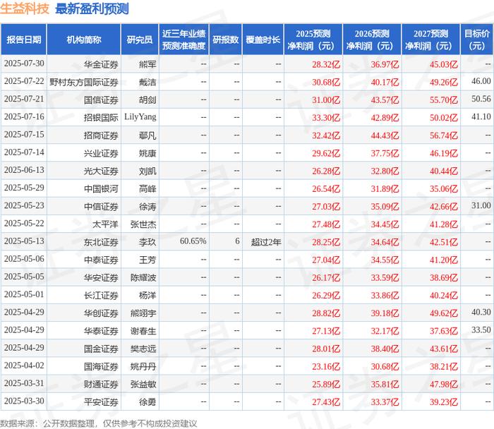The image size is (494, 429).
Task: Select the date cell 2025-07-30
Action: coord(24,64)
